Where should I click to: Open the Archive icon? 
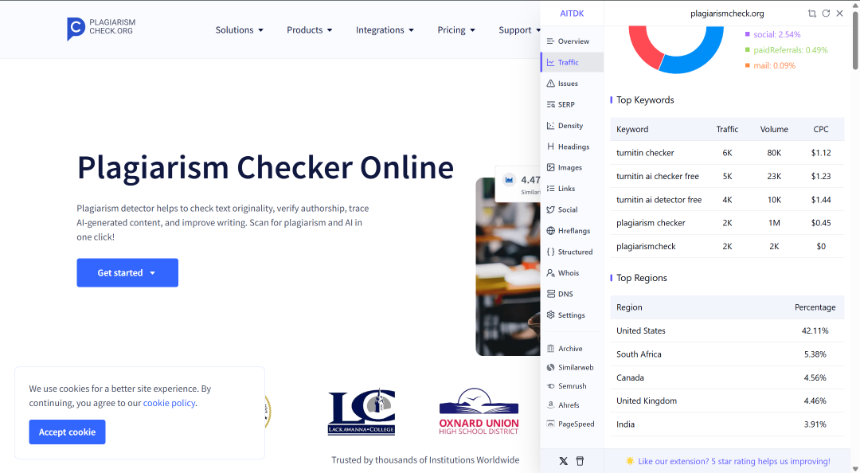(x=550, y=349)
